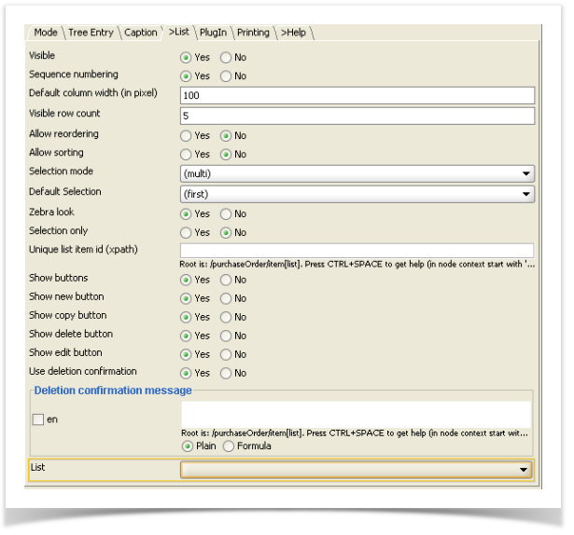Switch to the PlugIn tab
574x535 pixels.
click(x=213, y=33)
